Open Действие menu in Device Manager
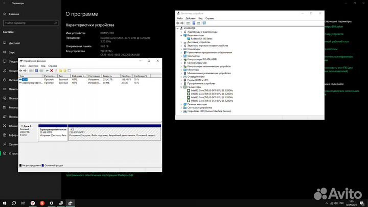This screenshot has height=207, width=368. click(190, 18)
